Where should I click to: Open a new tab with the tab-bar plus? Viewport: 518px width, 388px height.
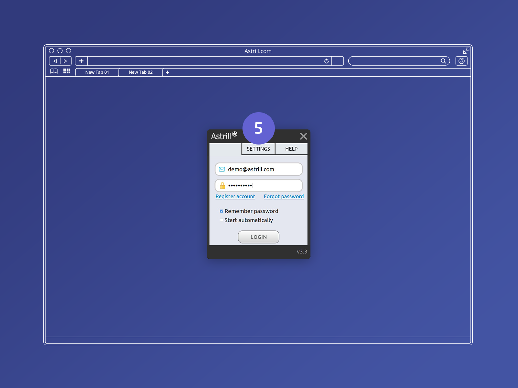pyautogui.click(x=167, y=72)
